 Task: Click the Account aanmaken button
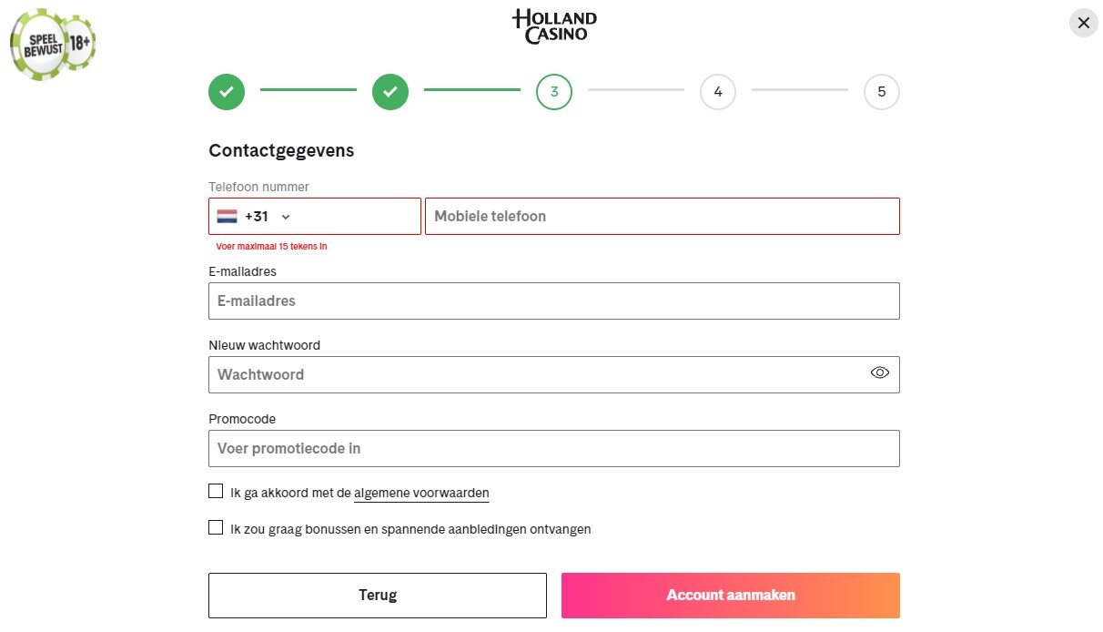click(x=730, y=596)
